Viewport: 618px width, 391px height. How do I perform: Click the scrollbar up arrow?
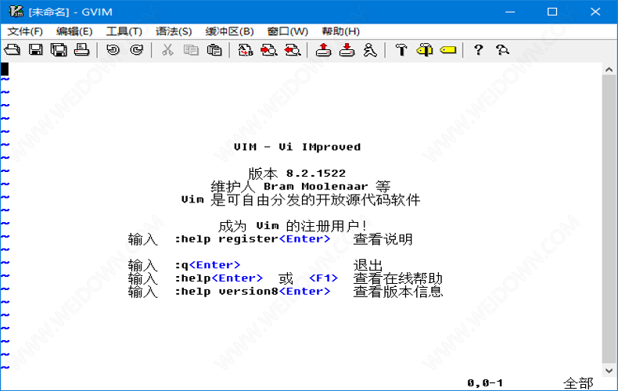click(x=609, y=70)
